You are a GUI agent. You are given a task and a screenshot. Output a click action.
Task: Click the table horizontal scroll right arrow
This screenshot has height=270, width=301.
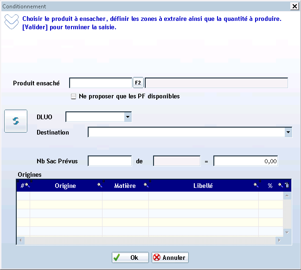click(279, 240)
